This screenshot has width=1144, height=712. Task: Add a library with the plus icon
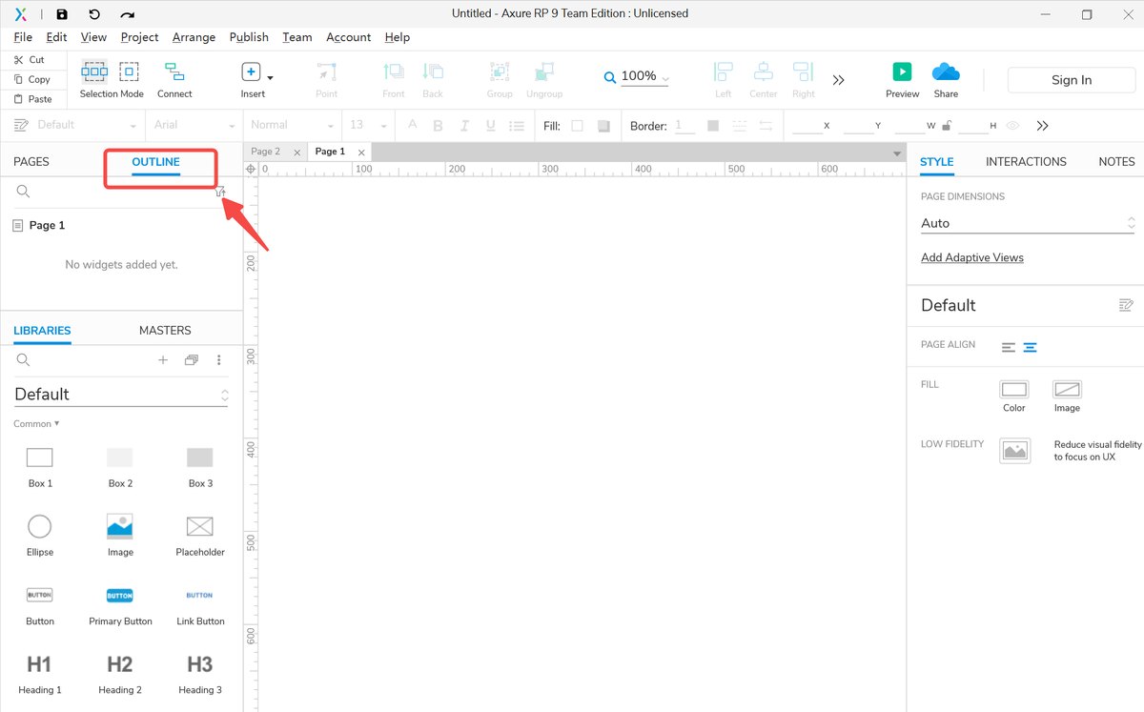(x=163, y=360)
